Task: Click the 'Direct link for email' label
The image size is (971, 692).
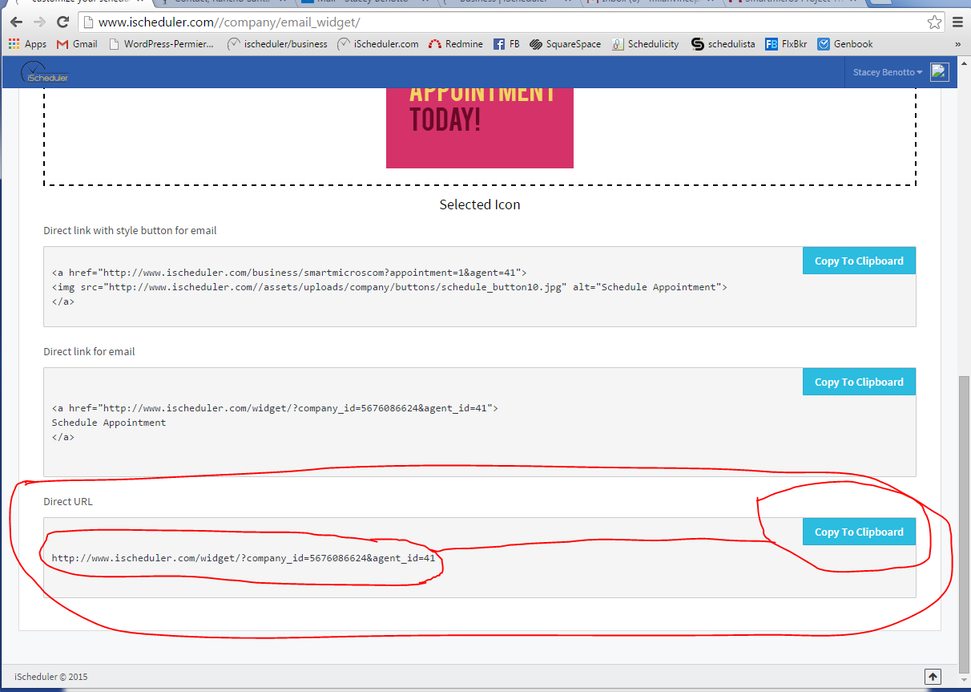Action: 89,351
